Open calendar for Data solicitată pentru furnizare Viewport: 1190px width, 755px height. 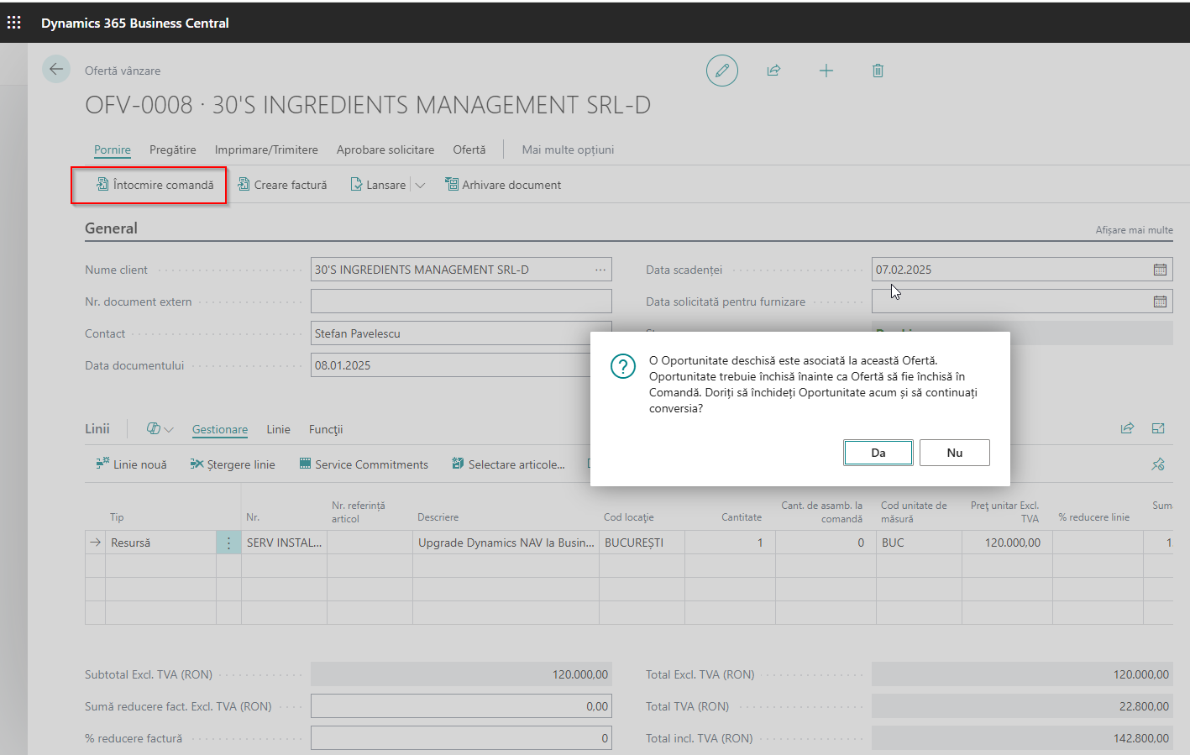pos(1160,301)
